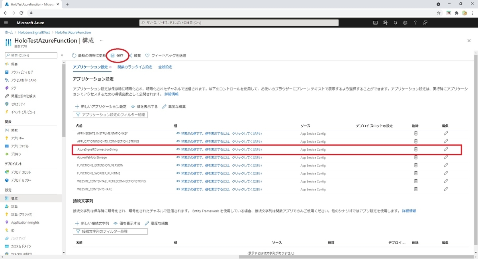Viewport: 478px width, 259px height.
Task: Add 新しい接続文字列
Action: (92, 224)
